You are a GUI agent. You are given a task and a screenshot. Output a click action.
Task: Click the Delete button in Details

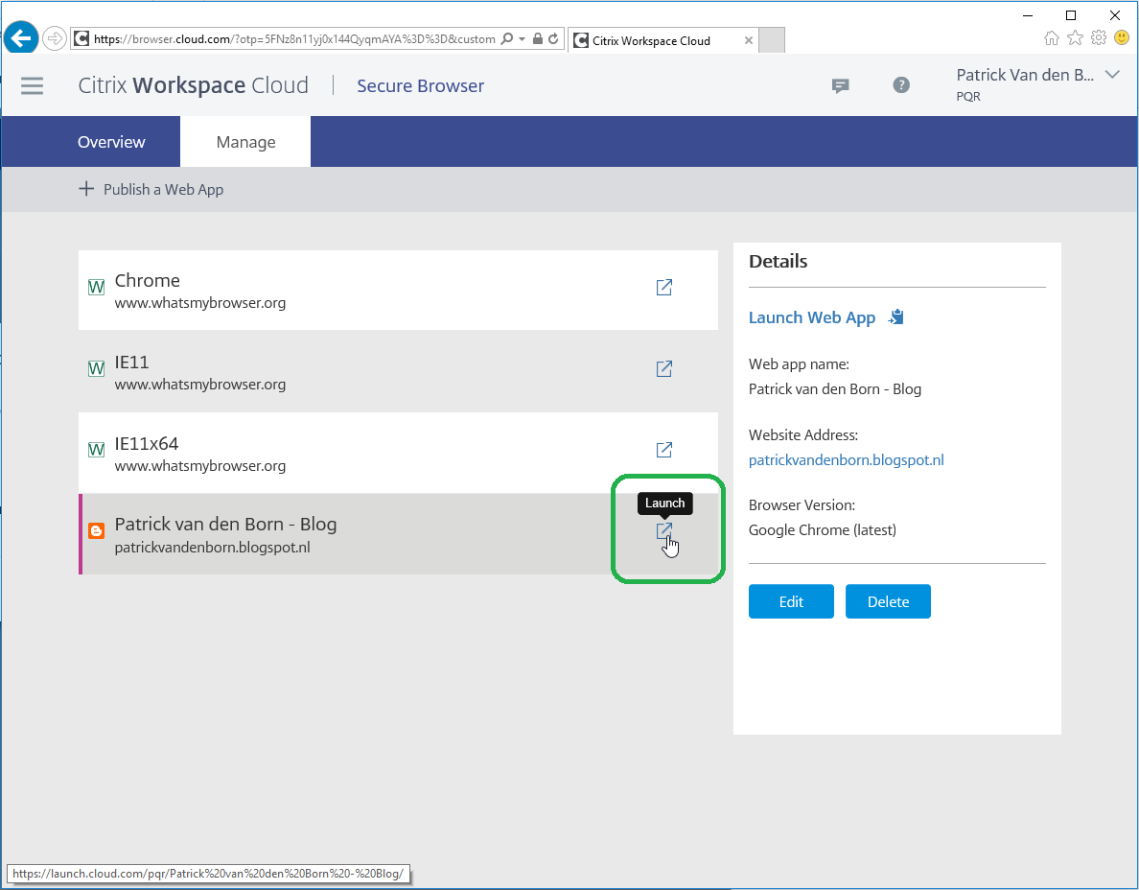[888, 601]
